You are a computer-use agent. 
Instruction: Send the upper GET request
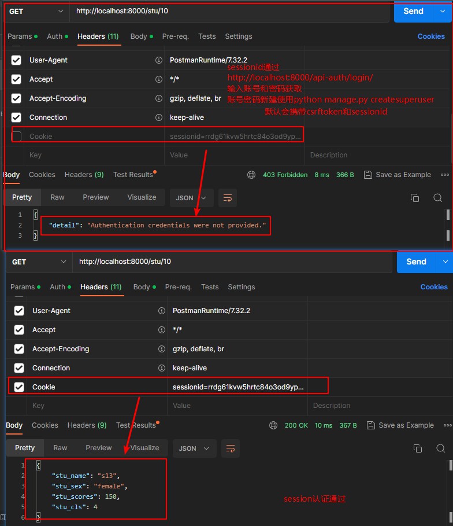(414, 11)
